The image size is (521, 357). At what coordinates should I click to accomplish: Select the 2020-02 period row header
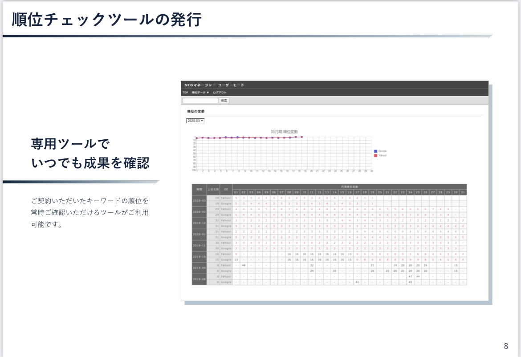pyautogui.click(x=199, y=212)
